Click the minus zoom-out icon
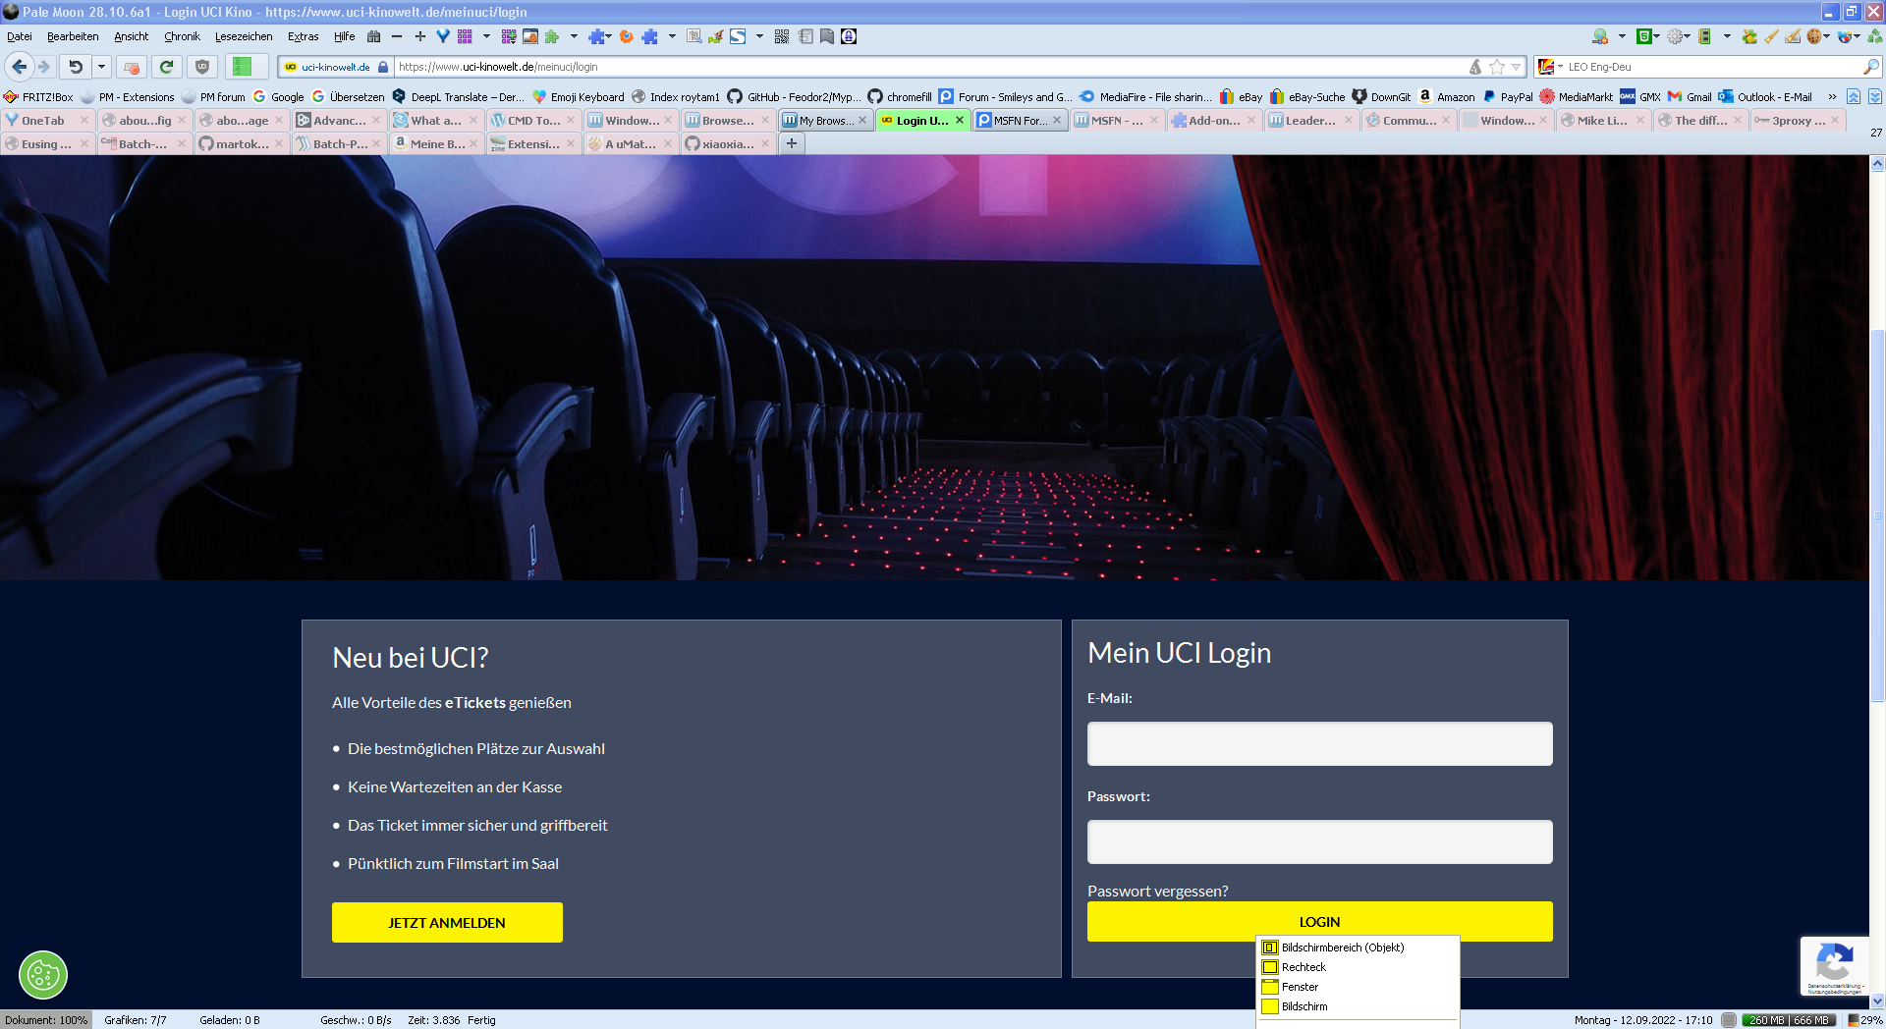 click(x=397, y=36)
